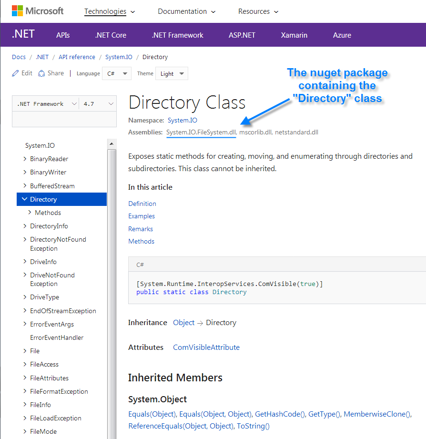
Task: Open the System.IO namespace link
Action: (x=183, y=121)
